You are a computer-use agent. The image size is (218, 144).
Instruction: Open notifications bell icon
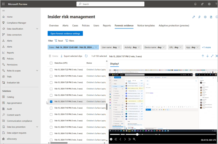pos(195,4)
